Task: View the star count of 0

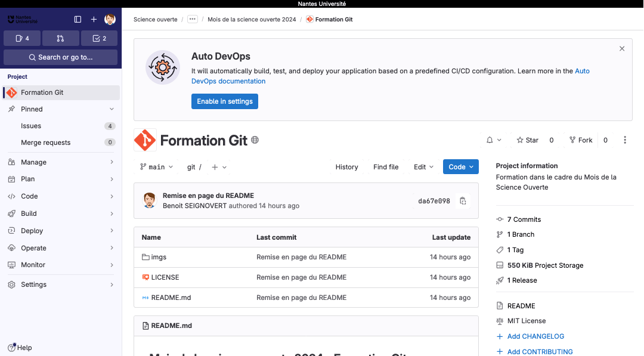Action: click(x=551, y=140)
